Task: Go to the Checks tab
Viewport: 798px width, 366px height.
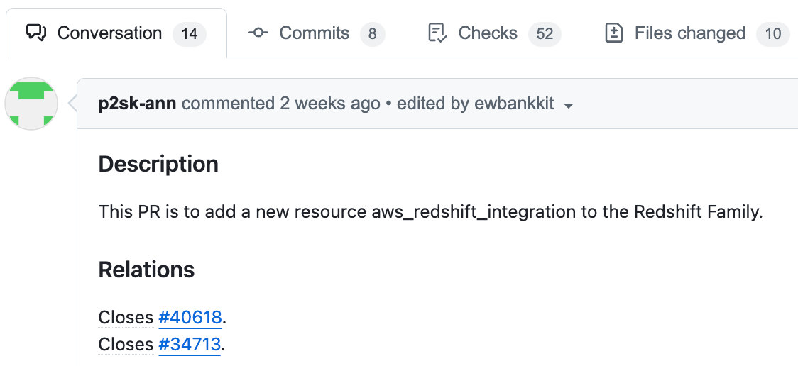Action: [487, 33]
